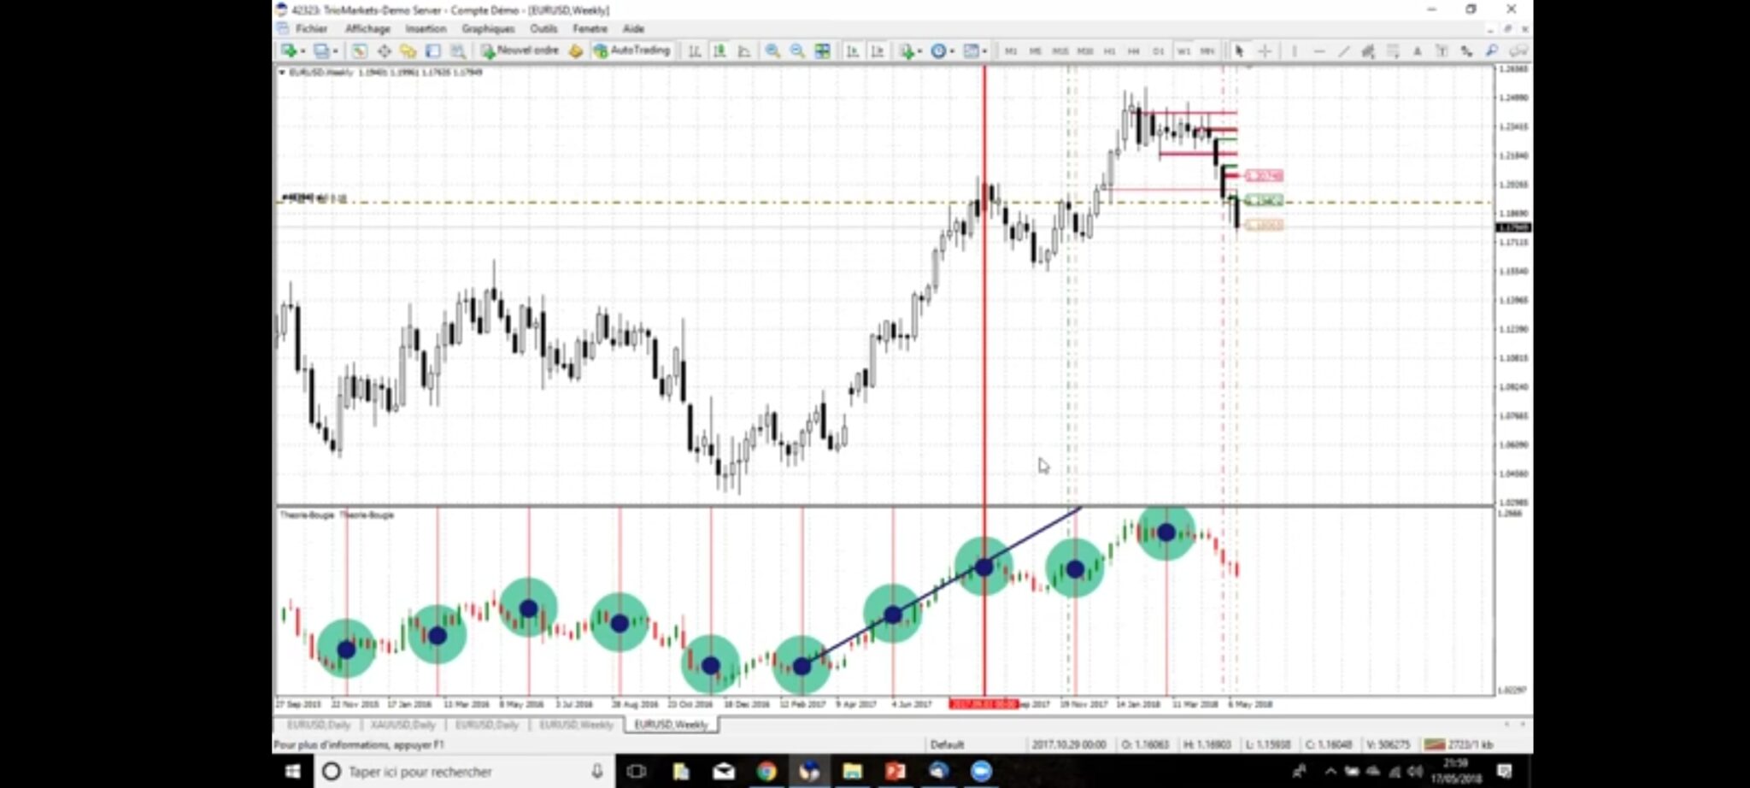Viewport: 1750px width, 788px height.
Task: Open the Insertion menu
Action: 426,29
